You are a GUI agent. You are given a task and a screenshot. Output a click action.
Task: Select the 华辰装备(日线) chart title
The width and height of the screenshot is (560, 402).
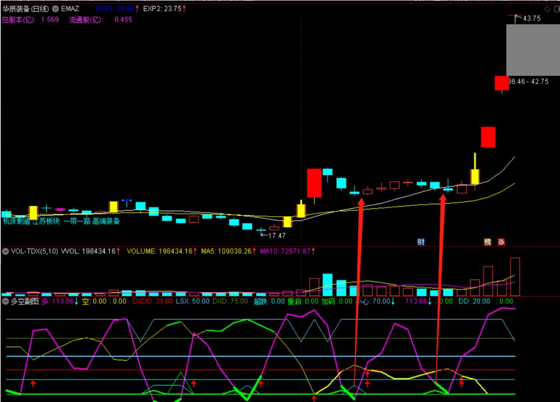tap(25, 8)
